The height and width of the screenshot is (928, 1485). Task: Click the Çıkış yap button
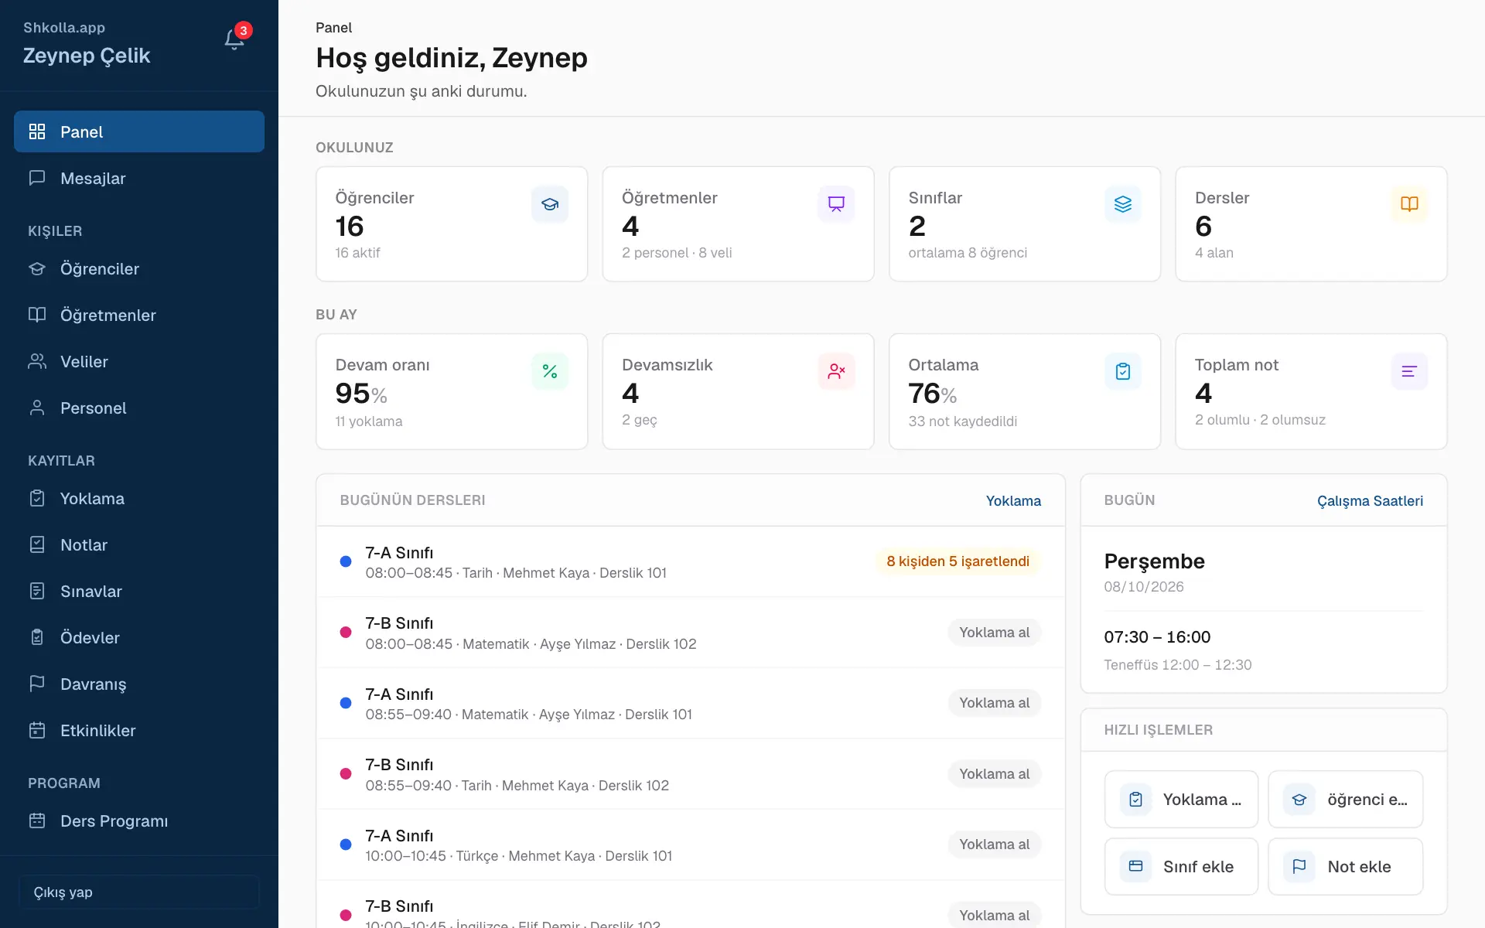point(139,892)
